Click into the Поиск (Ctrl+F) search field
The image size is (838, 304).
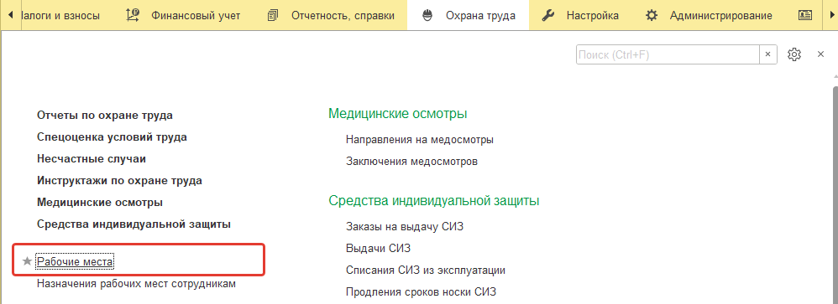(668, 54)
